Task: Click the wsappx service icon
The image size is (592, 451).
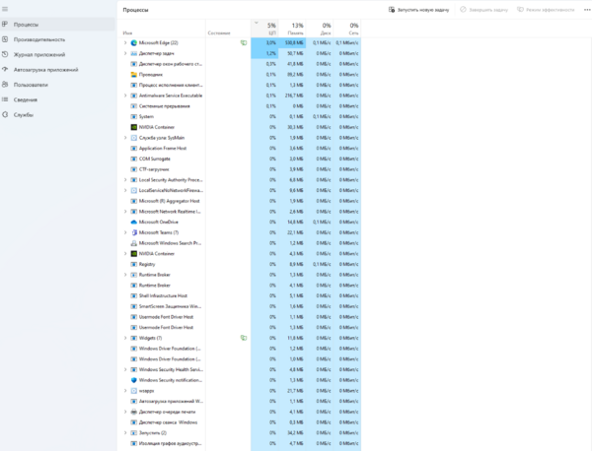Action: (x=133, y=391)
